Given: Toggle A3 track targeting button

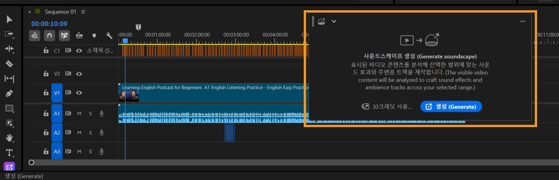Looking at the screenshot, I should point(57,151).
